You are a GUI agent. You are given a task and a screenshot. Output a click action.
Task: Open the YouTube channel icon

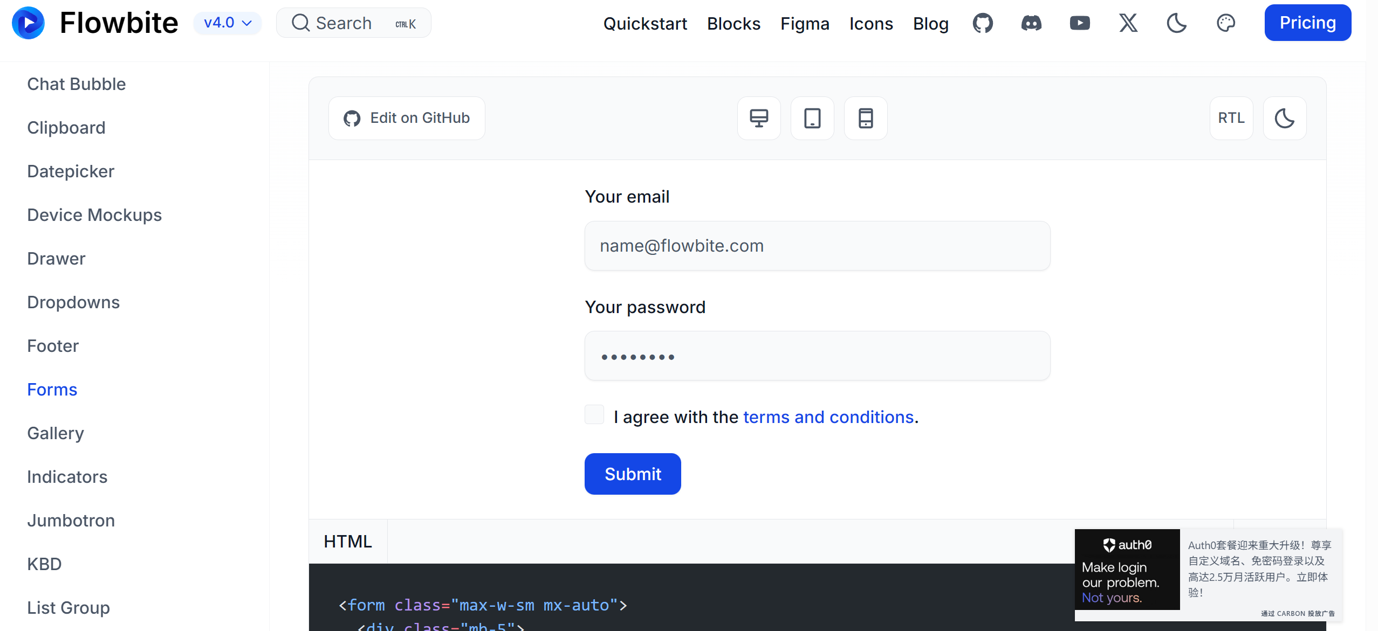pyautogui.click(x=1080, y=23)
